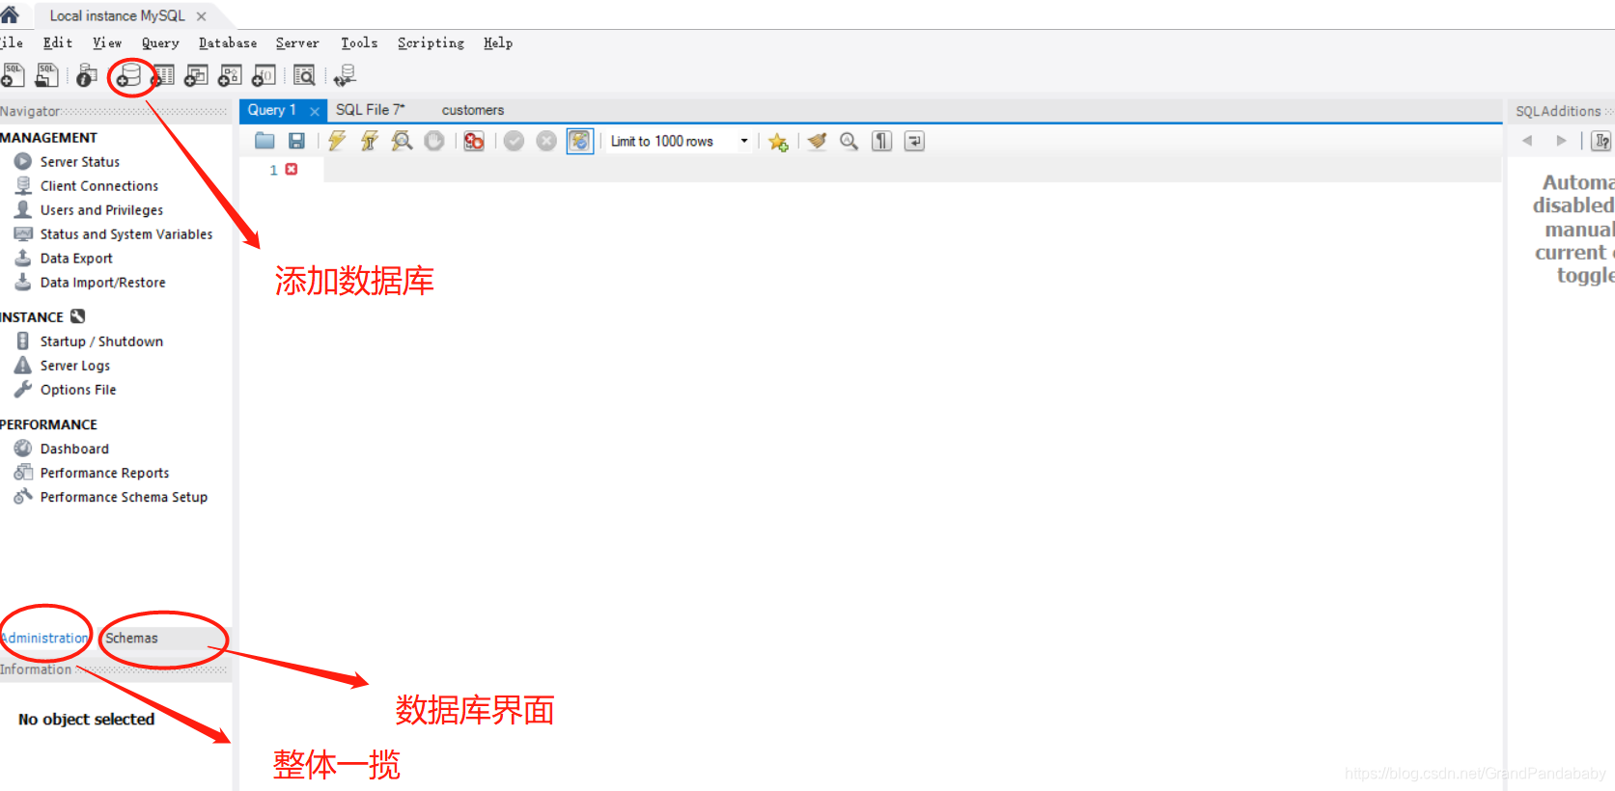Toggle invisible characters pilcrow icon

(x=881, y=141)
